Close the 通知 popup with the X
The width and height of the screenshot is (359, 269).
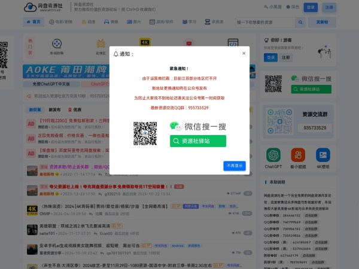click(x=244, y=53)
